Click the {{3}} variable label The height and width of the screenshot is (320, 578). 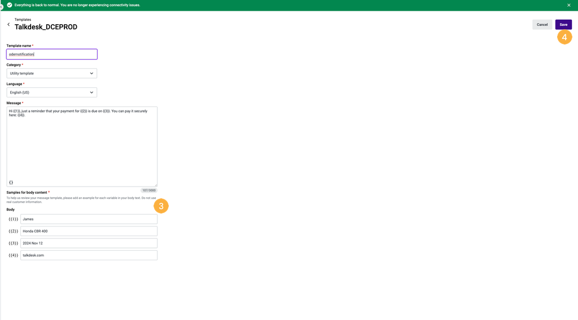click(x=14, y=243)
